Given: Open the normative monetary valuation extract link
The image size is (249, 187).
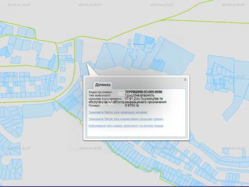Looking at the screenshot, I should (126, 119).
